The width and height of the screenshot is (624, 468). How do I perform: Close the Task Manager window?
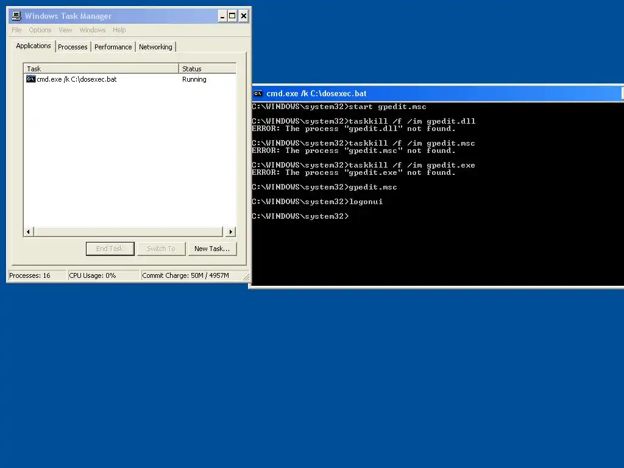tap(244, 16)
